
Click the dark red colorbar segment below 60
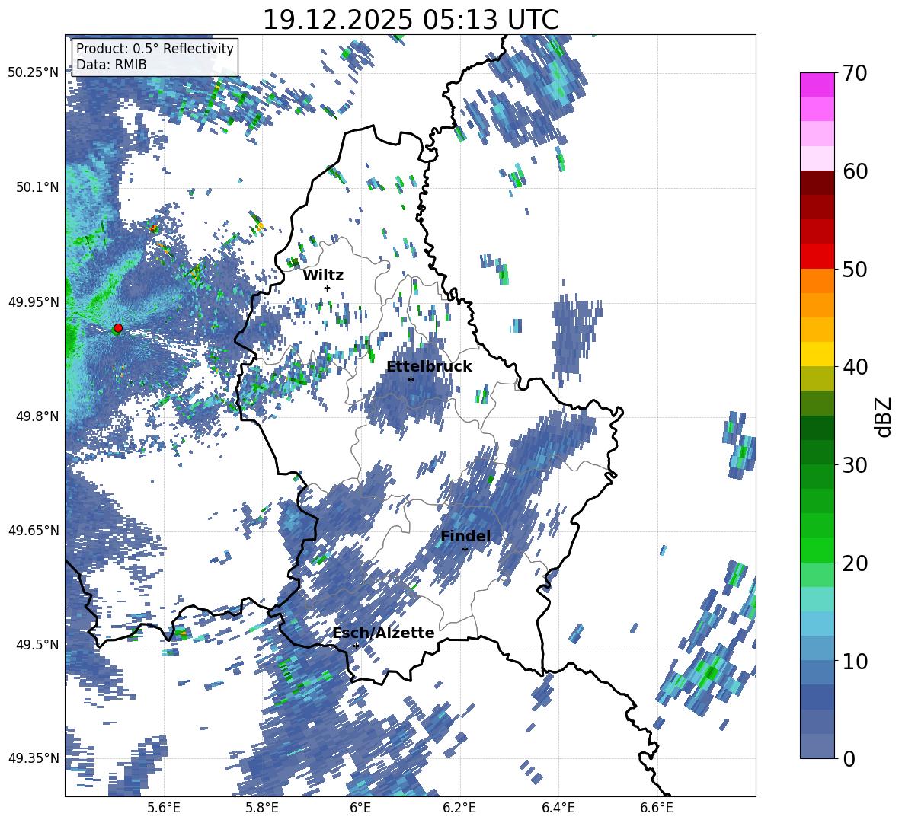(817, 183)
